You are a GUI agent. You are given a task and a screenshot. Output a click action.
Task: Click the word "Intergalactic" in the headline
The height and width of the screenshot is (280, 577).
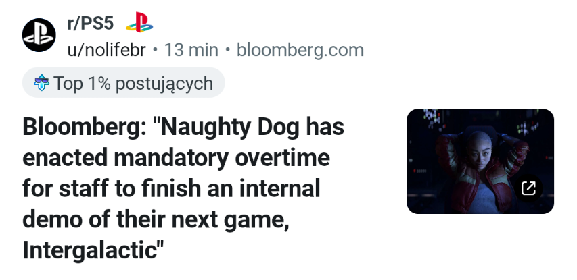tap(90, 250)
